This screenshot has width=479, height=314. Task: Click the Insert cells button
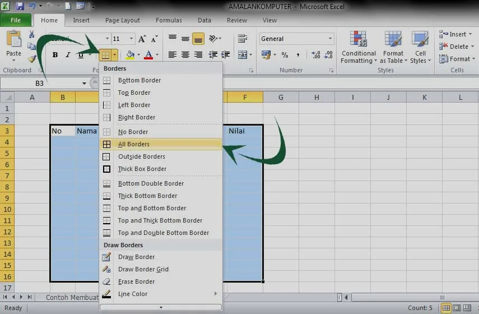(455, 34)
